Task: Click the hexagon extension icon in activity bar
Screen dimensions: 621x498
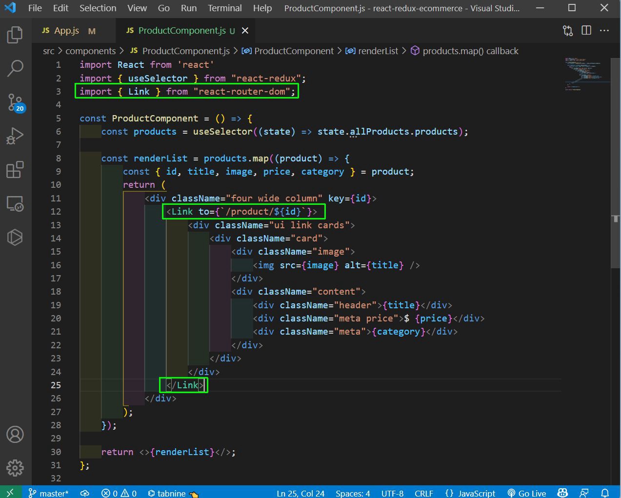Action: tap(15, 237)
